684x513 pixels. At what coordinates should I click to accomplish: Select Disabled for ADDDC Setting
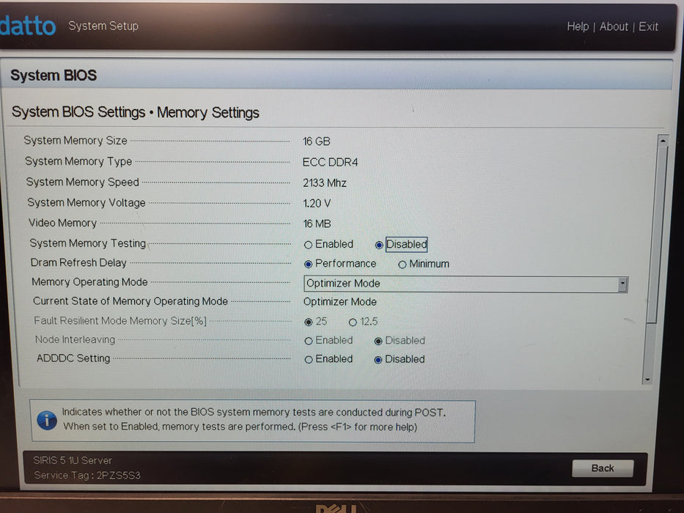click(x=378, y=360)
